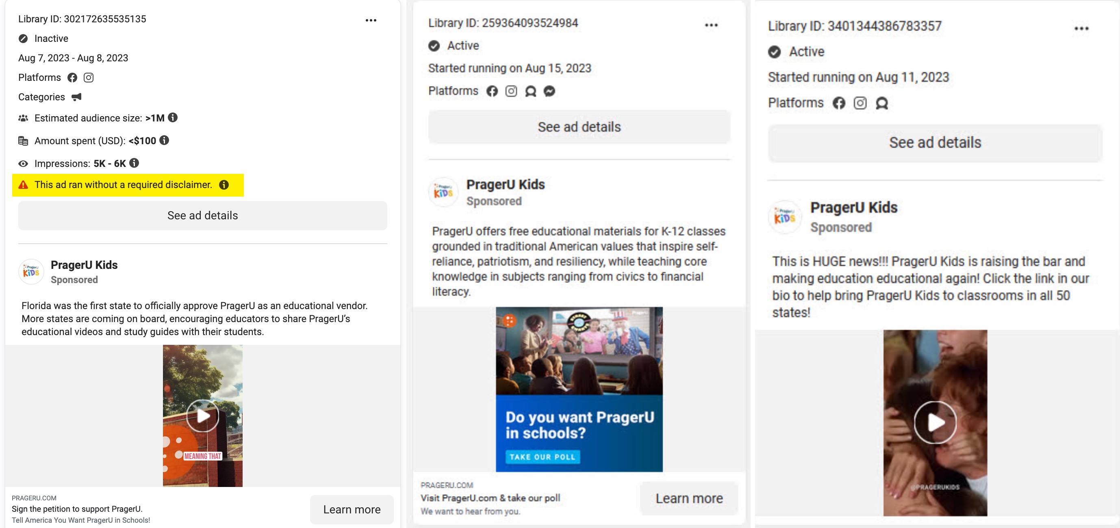
Task: Click Learn more on poll ad
Action: (689, 498)
